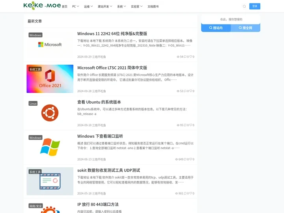The width and height of the screenshot is (284, 213).
Task: Click the views eye icon on Windows port listening article
Action: click(176, 159)
